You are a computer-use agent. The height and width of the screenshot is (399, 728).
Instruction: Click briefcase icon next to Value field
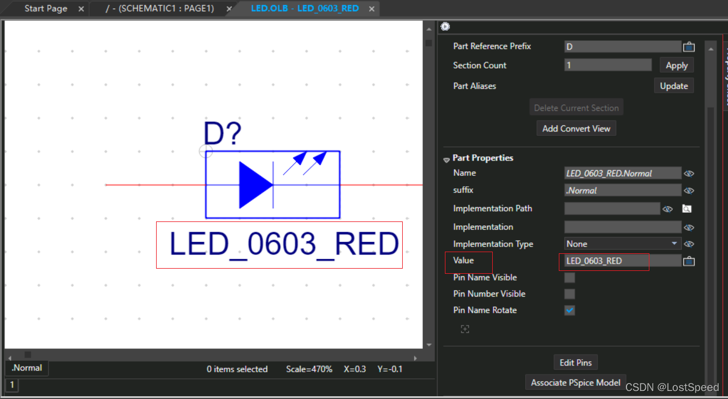click(689, 261)
